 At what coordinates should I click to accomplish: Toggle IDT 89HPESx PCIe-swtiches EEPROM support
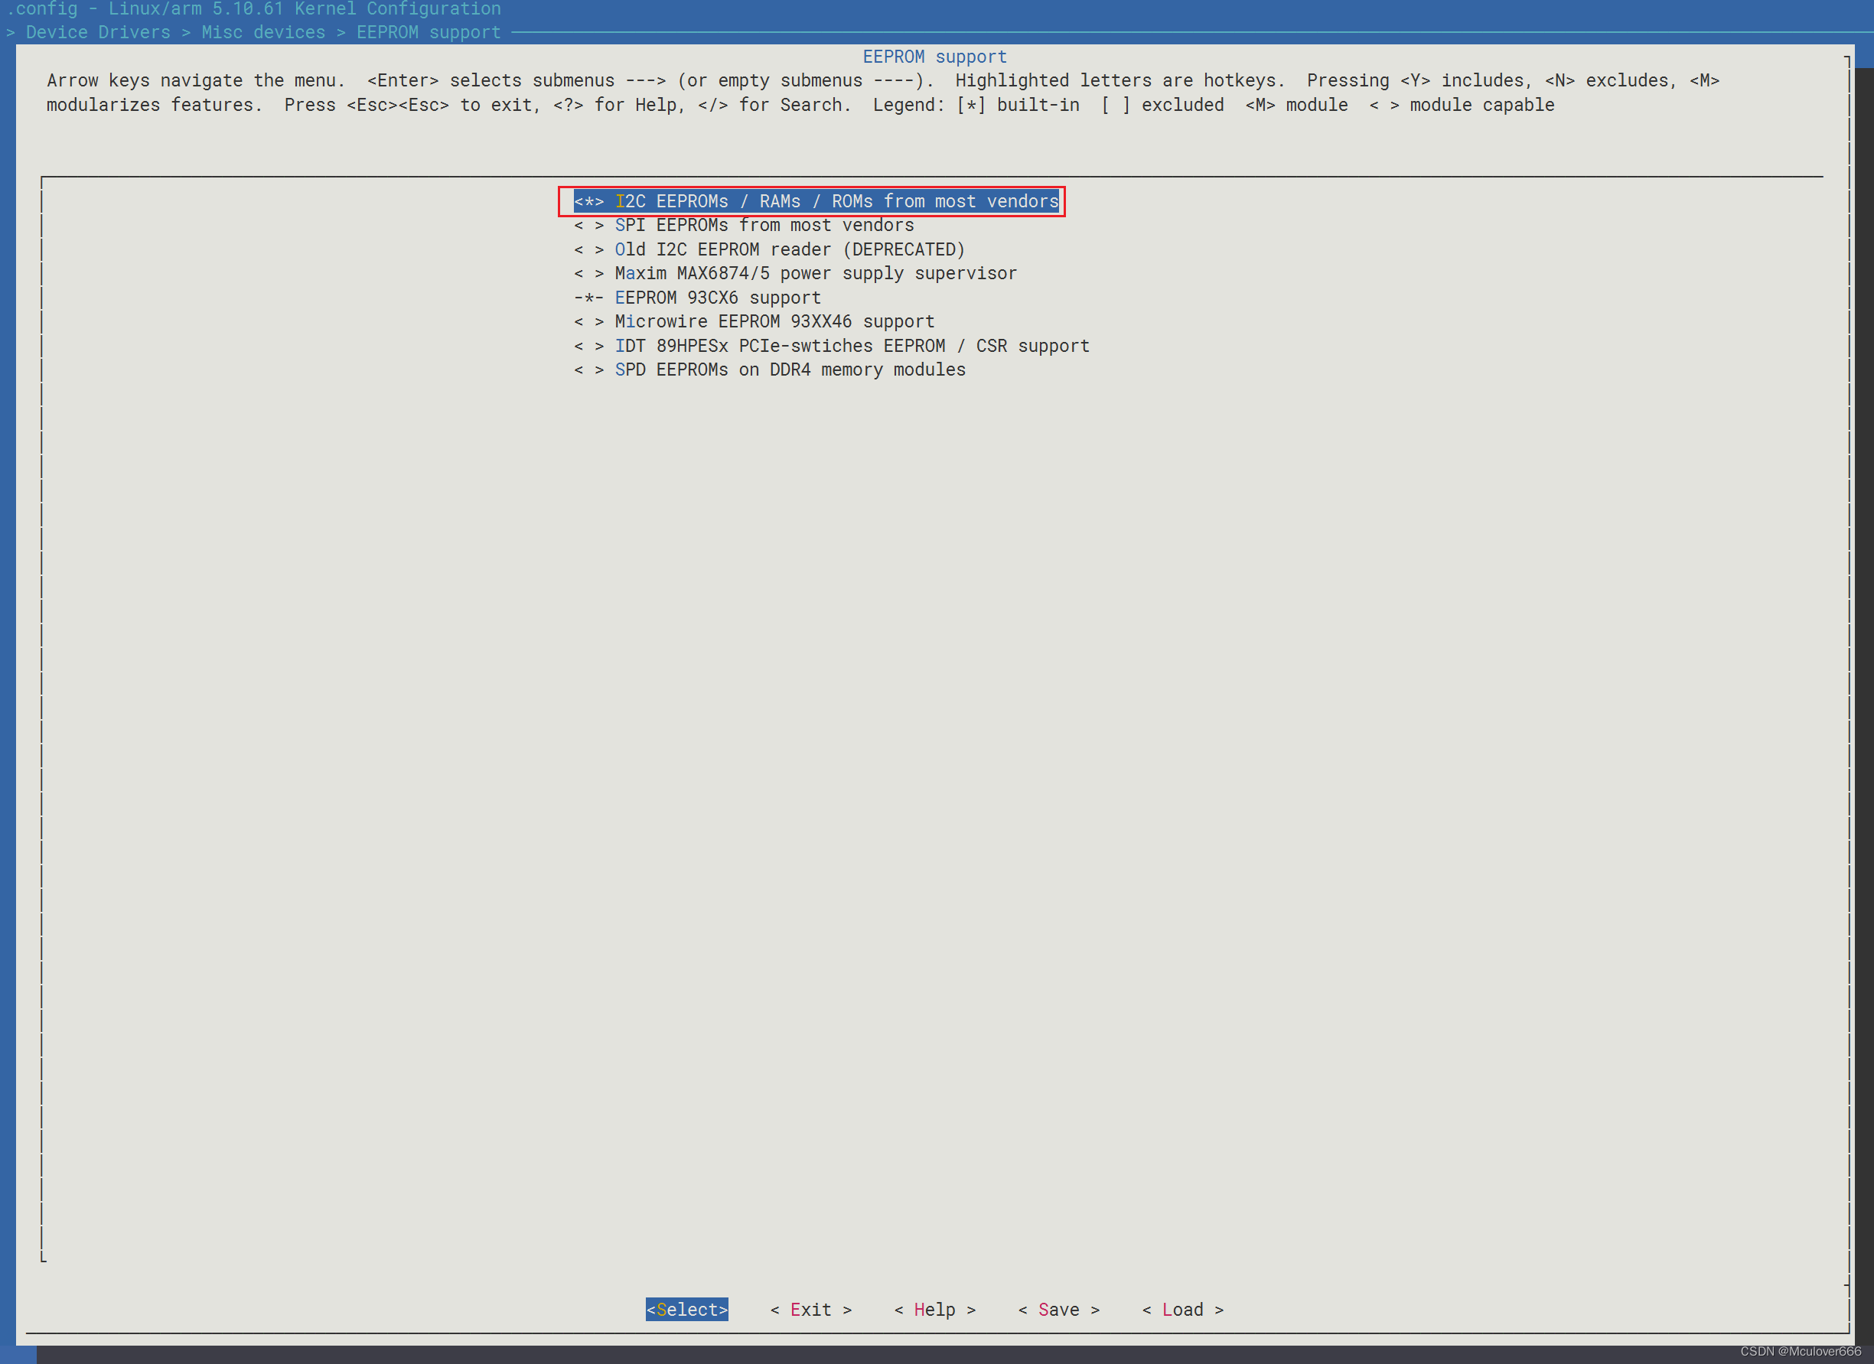pyautogui.click(x=832, y=345)
